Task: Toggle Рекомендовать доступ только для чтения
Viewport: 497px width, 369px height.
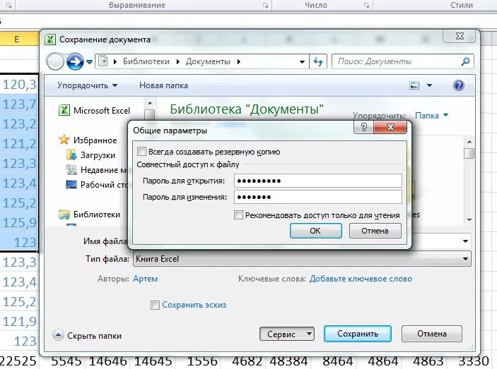Action: [238, 215]
